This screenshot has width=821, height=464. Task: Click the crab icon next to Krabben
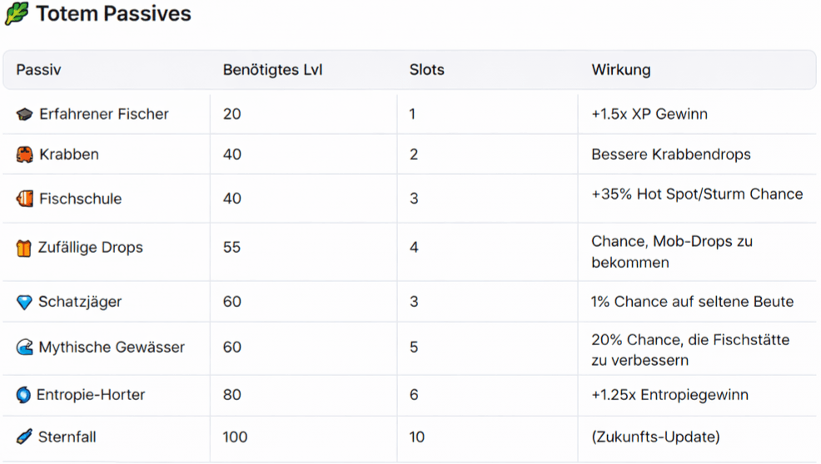pyautogui.click(x=24, y=155)
